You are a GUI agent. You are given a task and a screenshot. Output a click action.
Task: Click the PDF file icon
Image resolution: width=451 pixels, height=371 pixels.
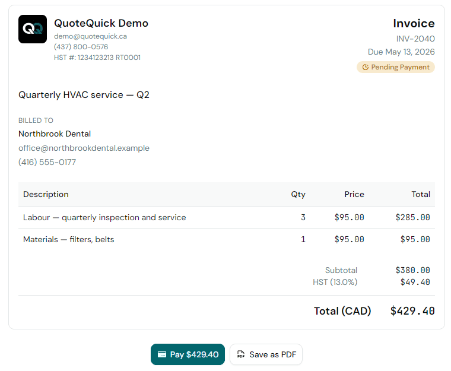(x=241, y=354)
